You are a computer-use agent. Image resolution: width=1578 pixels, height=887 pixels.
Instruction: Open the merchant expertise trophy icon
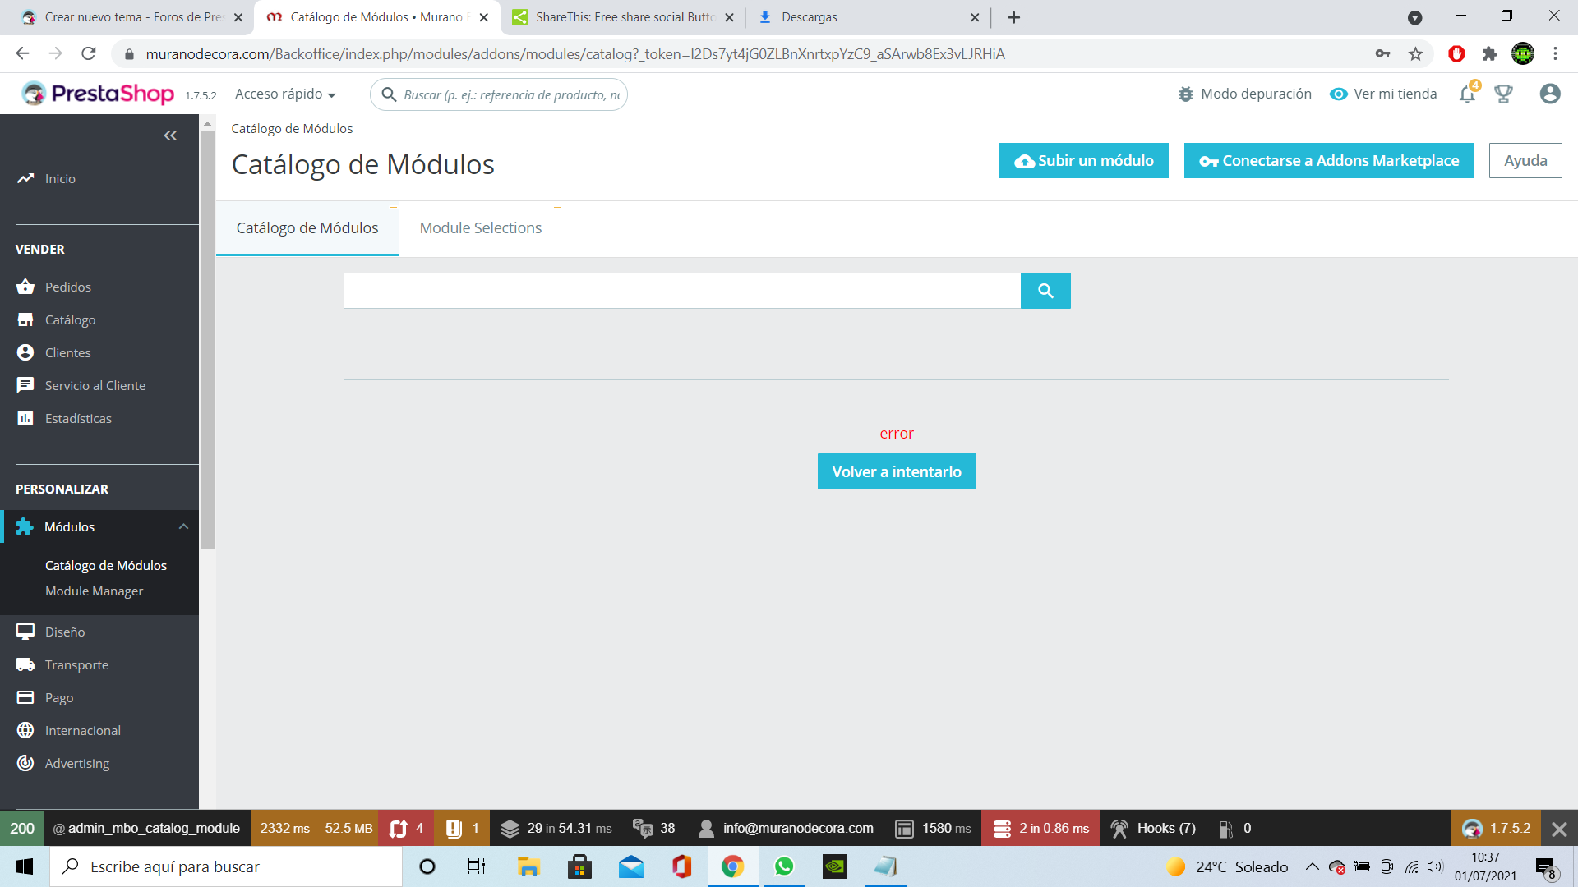[1503, 94]
